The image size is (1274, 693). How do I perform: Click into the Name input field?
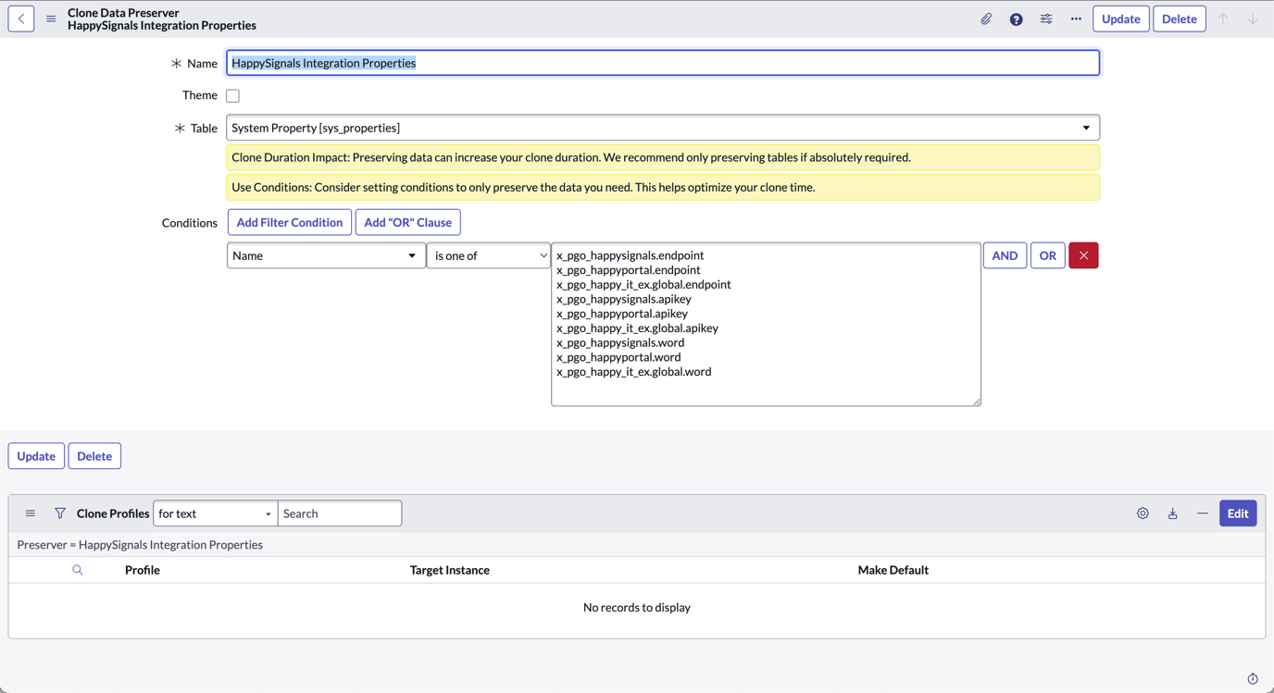coord(663,63)
